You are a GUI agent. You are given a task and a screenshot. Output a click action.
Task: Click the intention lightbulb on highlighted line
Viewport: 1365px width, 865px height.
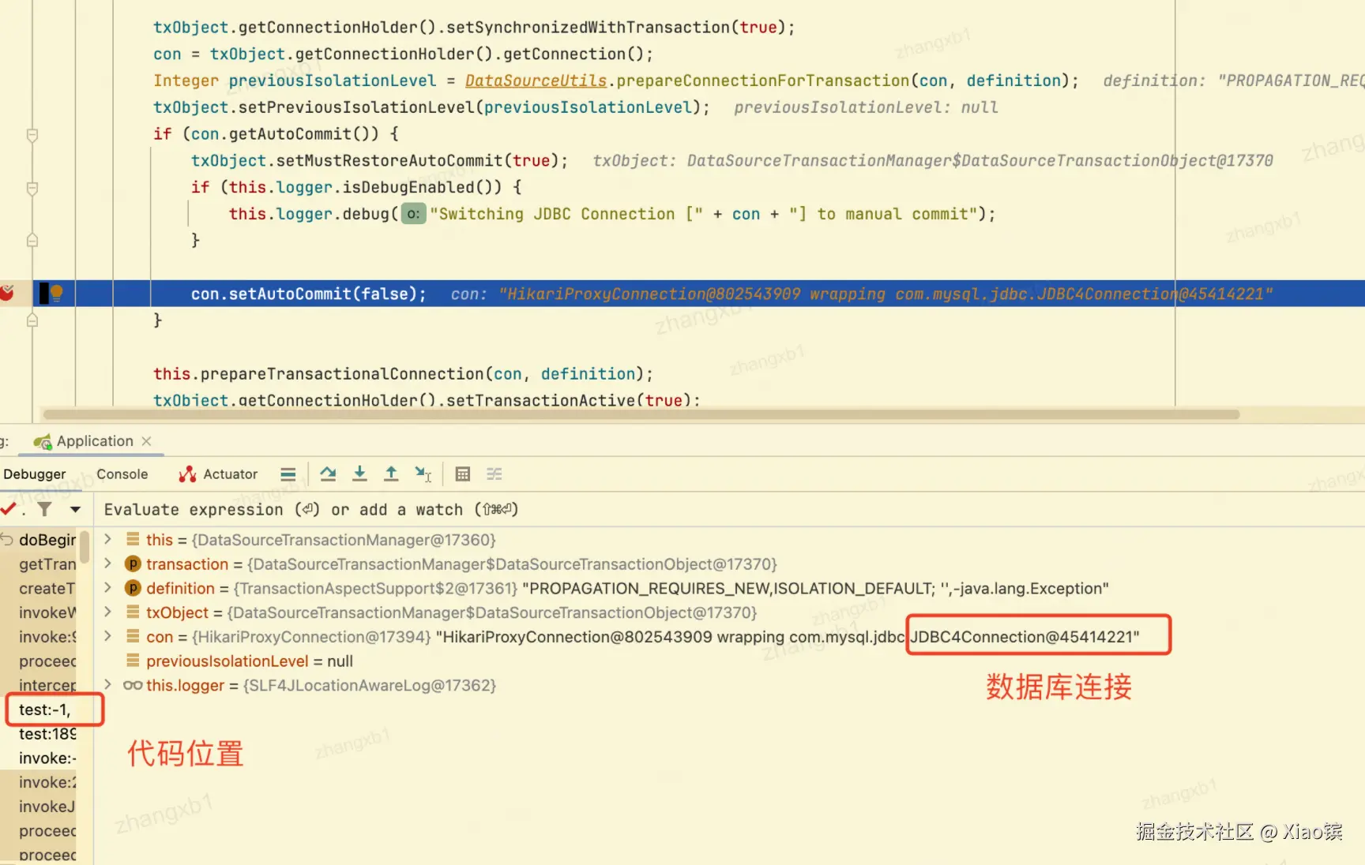56,294
